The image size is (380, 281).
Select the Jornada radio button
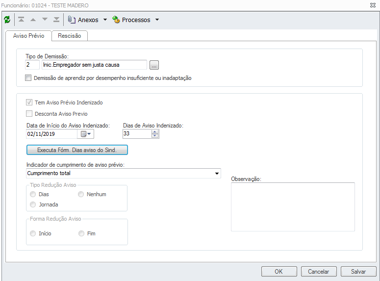(x=33, y=204)
